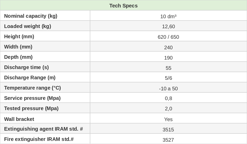247x144 pixels.
Task: Click the -10 a 50 temperature value
Action: coord(168,89)
